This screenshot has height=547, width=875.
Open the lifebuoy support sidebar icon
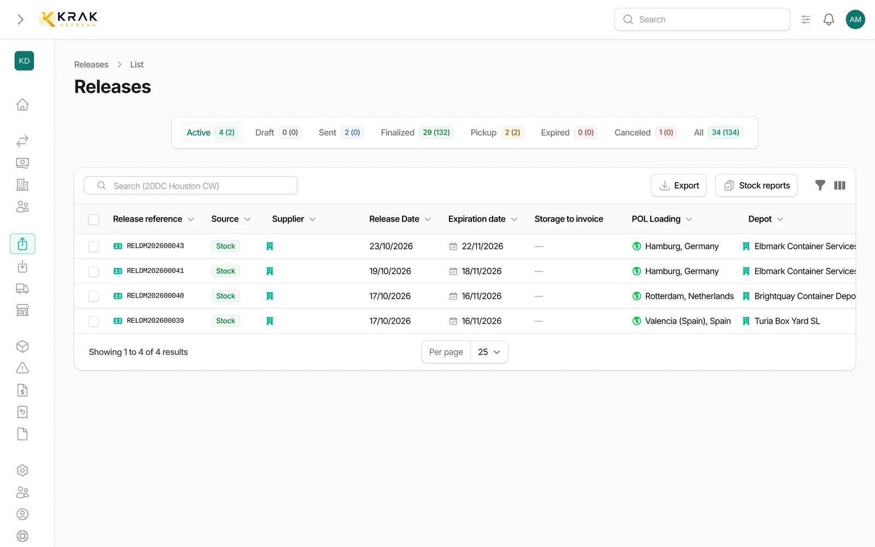[22, 536]
